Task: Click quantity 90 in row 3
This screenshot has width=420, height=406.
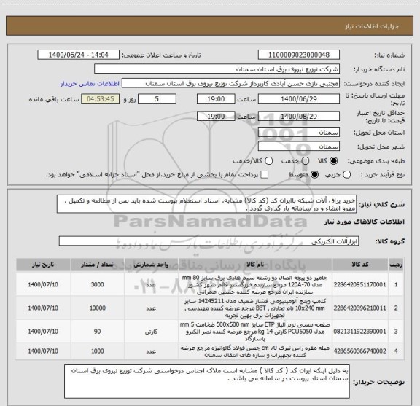Action: click(x=97, y=332)
